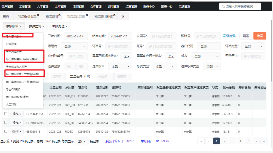Screen dimensions: 273x153
Task: Open the 承运商 dropdown
Action: [74, 46]
